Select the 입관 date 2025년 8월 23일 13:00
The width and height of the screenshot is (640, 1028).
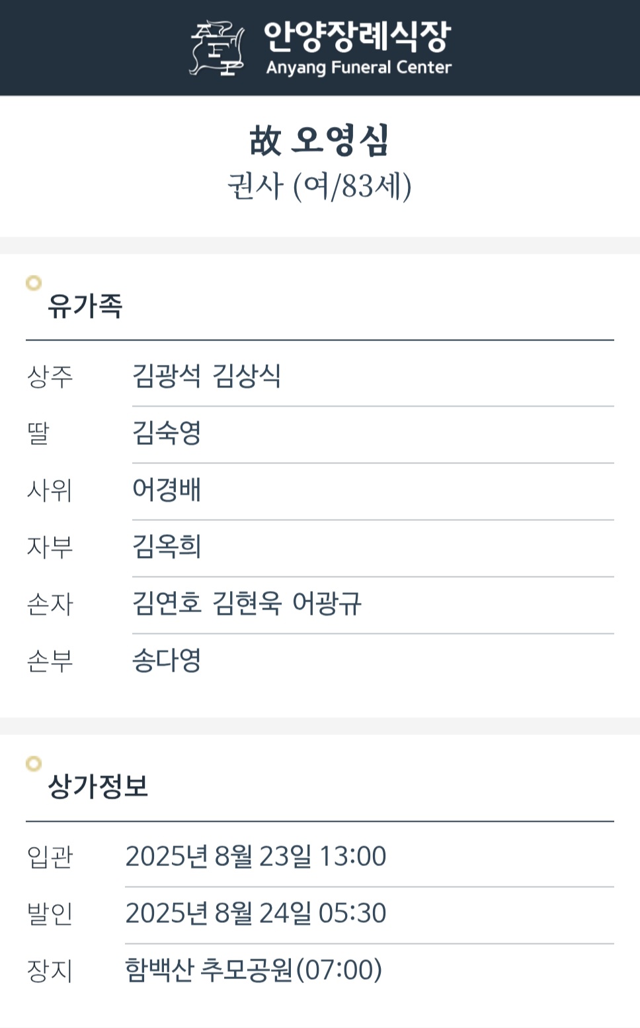click(256, 857)
